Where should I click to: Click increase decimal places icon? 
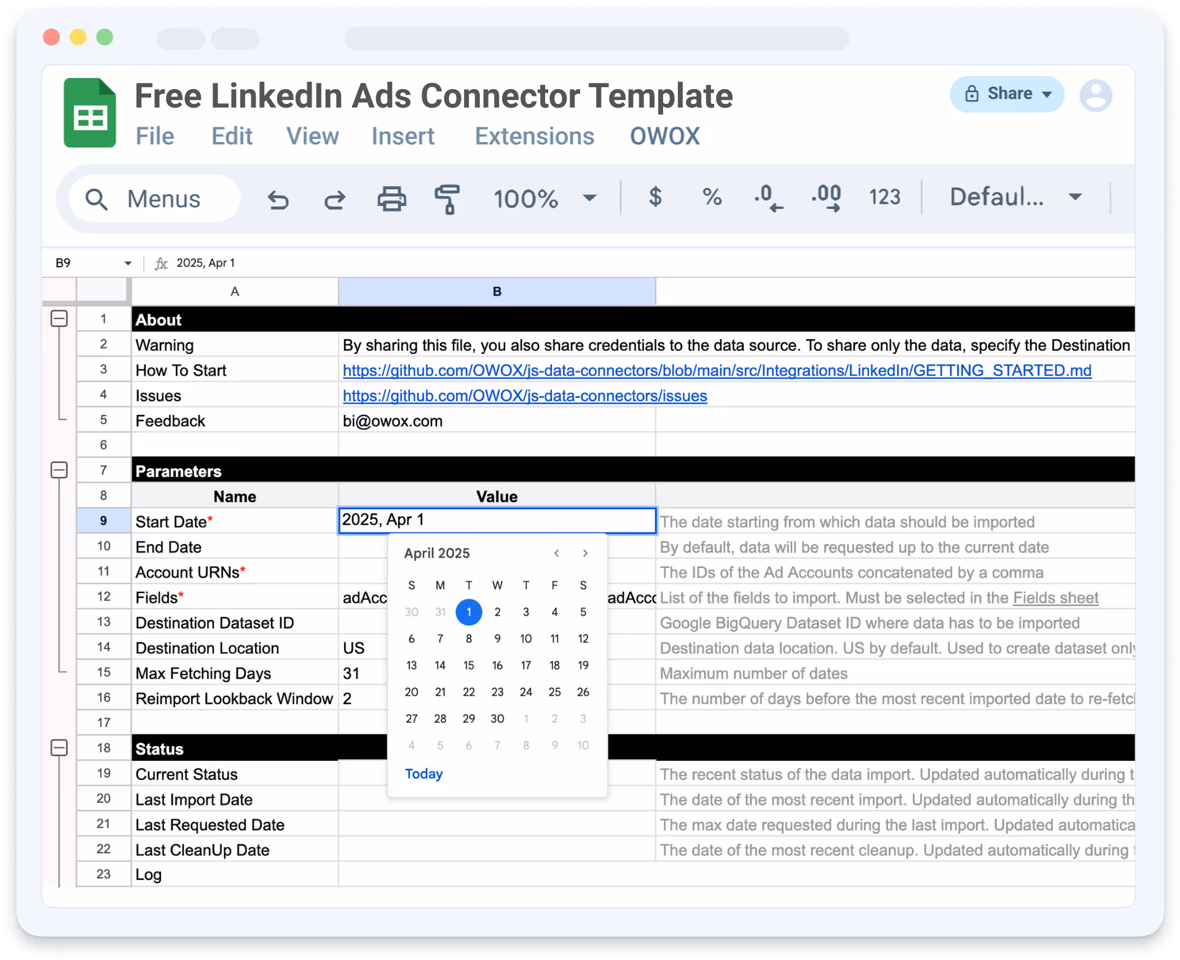click(x=826, y=198)
